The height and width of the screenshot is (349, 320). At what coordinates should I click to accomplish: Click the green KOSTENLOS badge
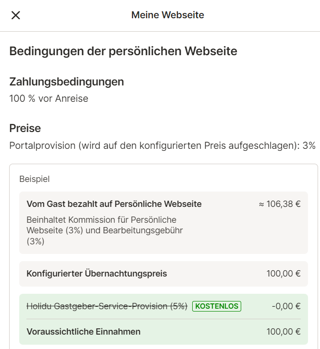coord(217,306)
